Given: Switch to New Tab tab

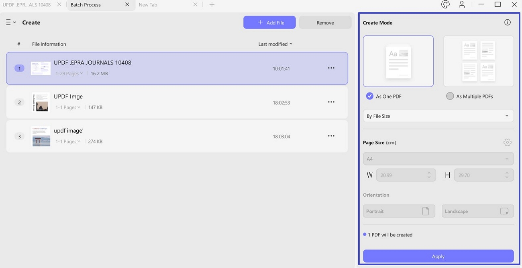Looking at the screenshot, I should [148, 5].
